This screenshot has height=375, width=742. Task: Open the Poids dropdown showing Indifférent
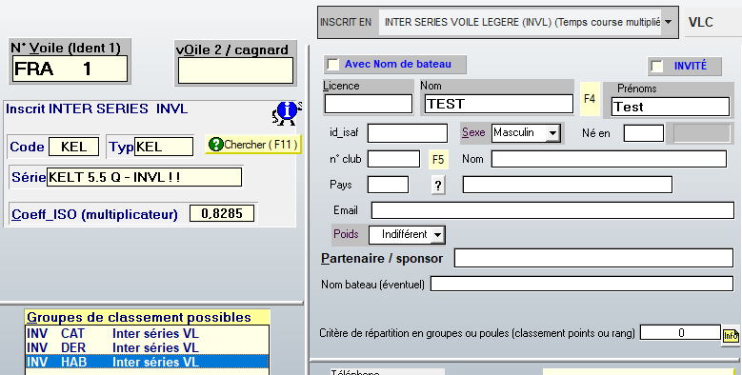[x=438, y=234]
